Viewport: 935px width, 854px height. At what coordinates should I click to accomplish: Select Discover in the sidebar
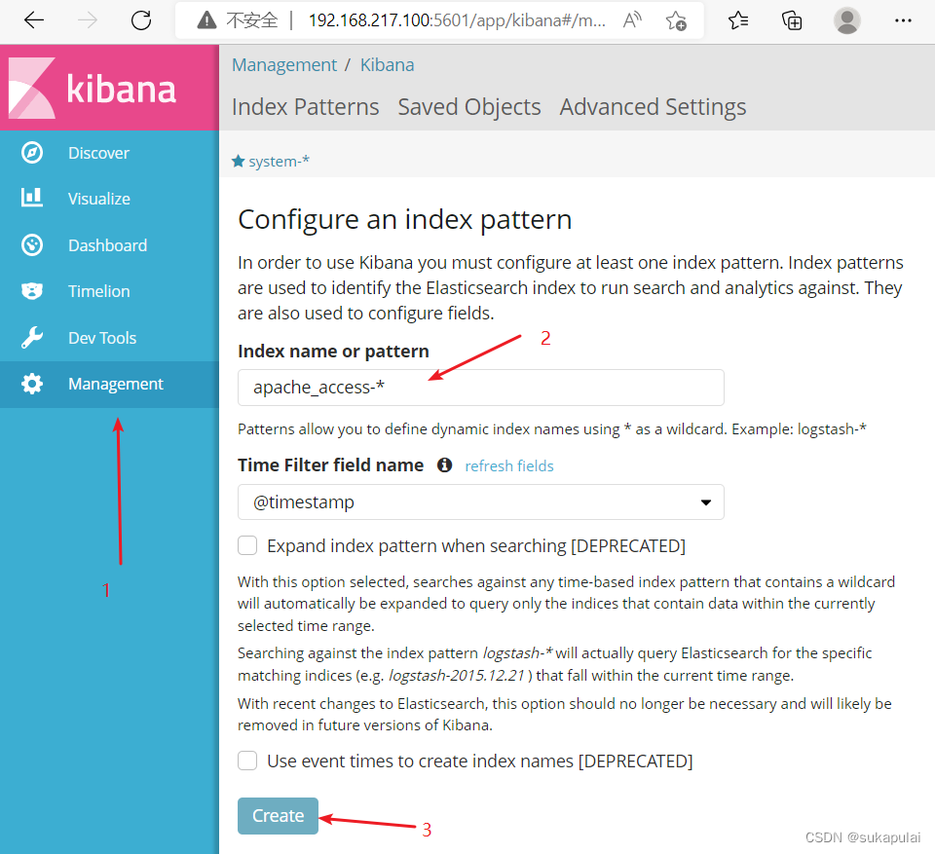[109, 153]
